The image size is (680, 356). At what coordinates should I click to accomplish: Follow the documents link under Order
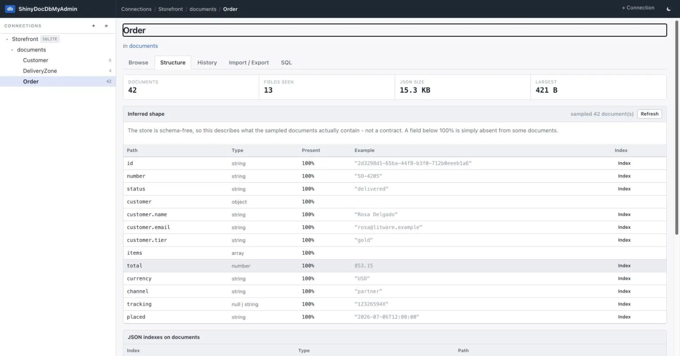(x=143, y=46)
